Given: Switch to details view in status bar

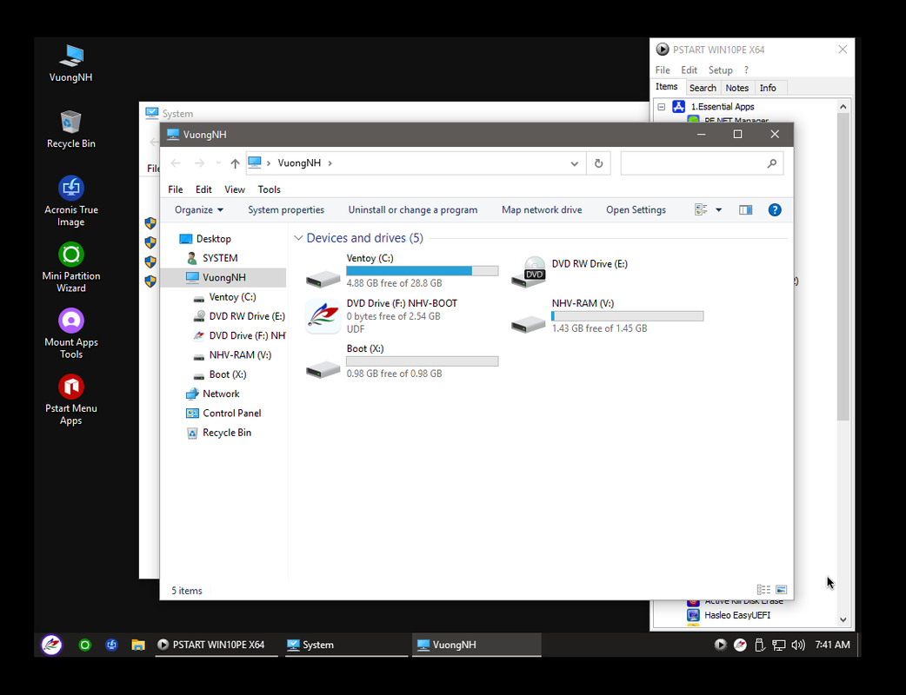Looking at the screenshot, I should pyautogui.click(x=763, y=589).
